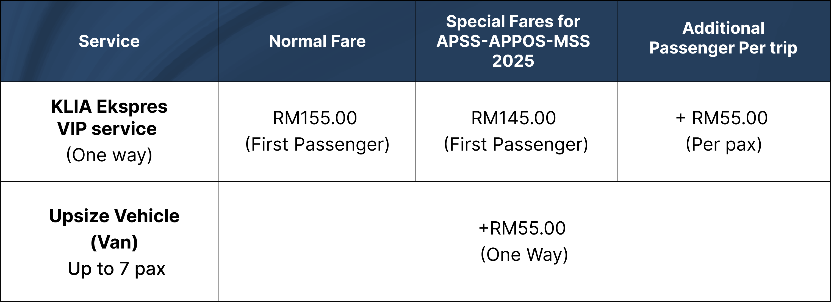Image resolution: width=831 pixels, height=302 pixels.
Task: Click the Up to 7 pax text
Action: (x=117, y=269)
